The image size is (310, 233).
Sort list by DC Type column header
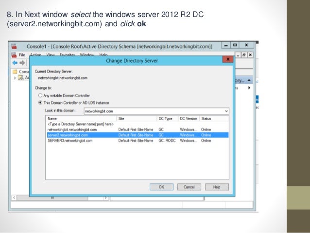[x=168, y=118]
